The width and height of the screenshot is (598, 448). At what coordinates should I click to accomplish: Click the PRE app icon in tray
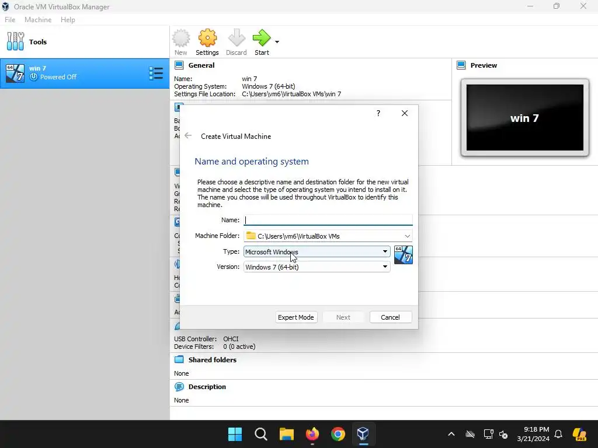click(x=579, y=434)
